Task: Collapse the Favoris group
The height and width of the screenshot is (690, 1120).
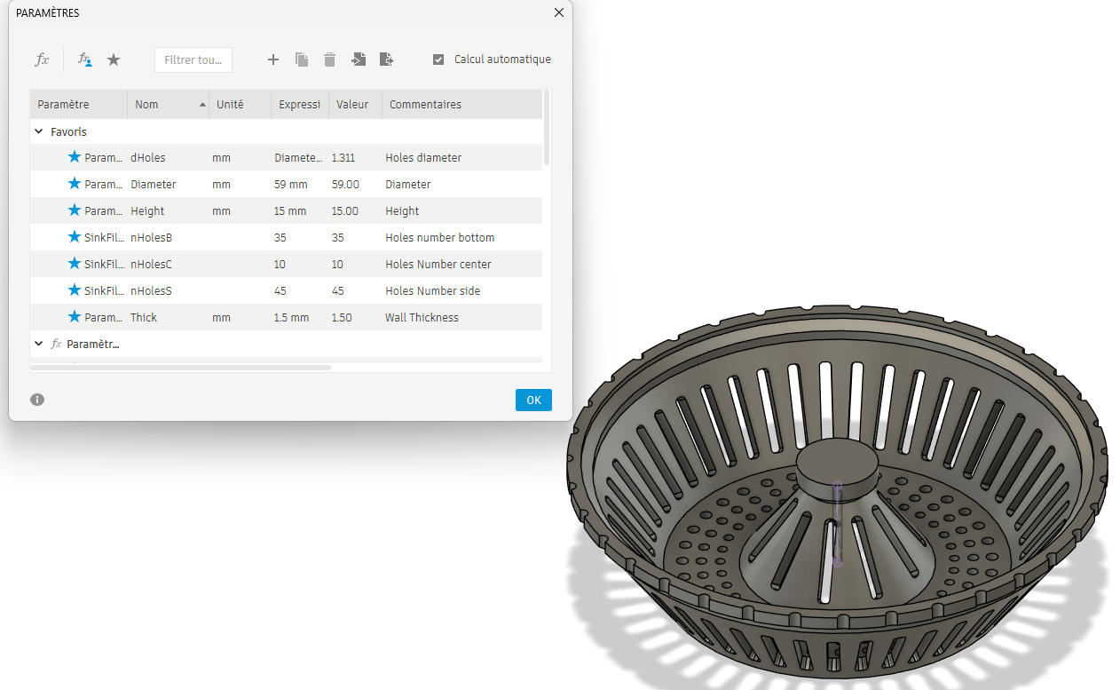Action: coord(38,131)
